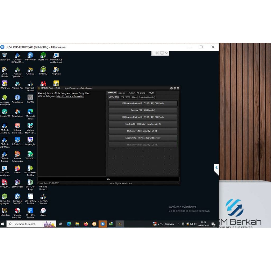This screenshot has height=271, width=271.
Task: Open Minimal ADB and Fastboot shortcut
Action: point(56,58)
